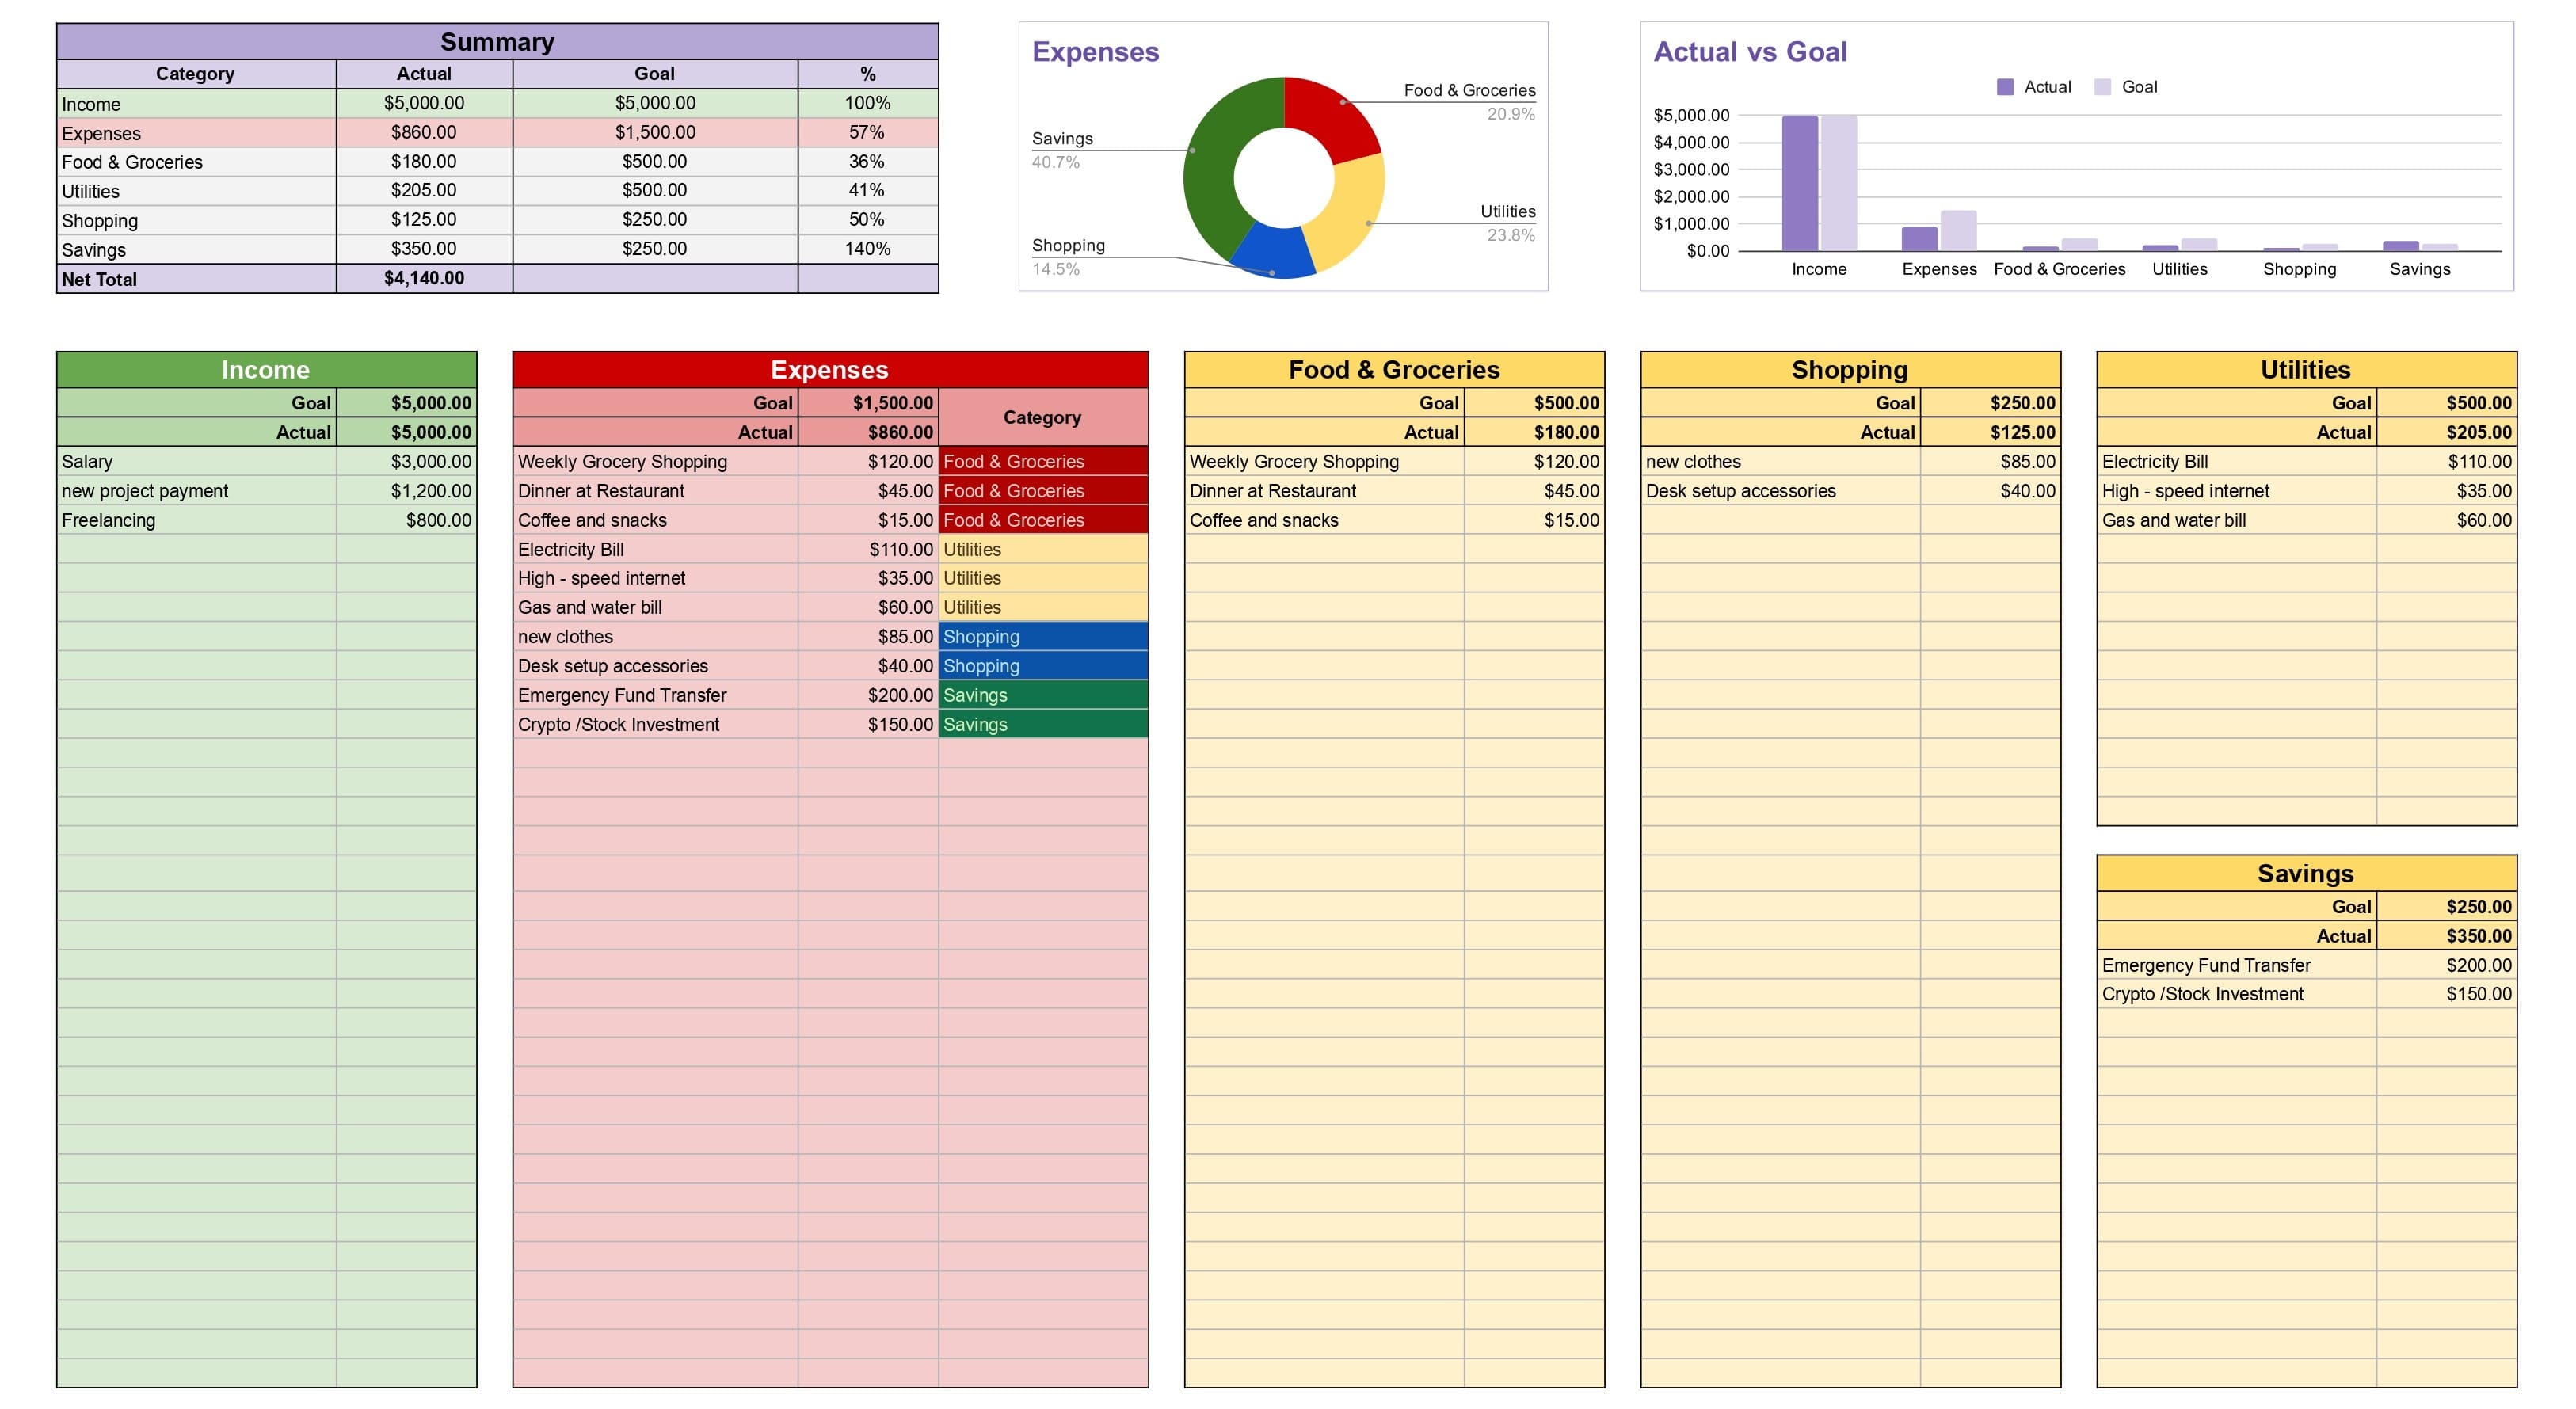Image resolution: width=2576 pixels, height=1409 pixels.
Task: Select the $60.00 amount in Utilities table
Action: [2446, 520]
